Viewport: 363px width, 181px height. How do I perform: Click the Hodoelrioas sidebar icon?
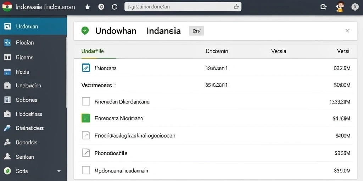click(7, 114)
